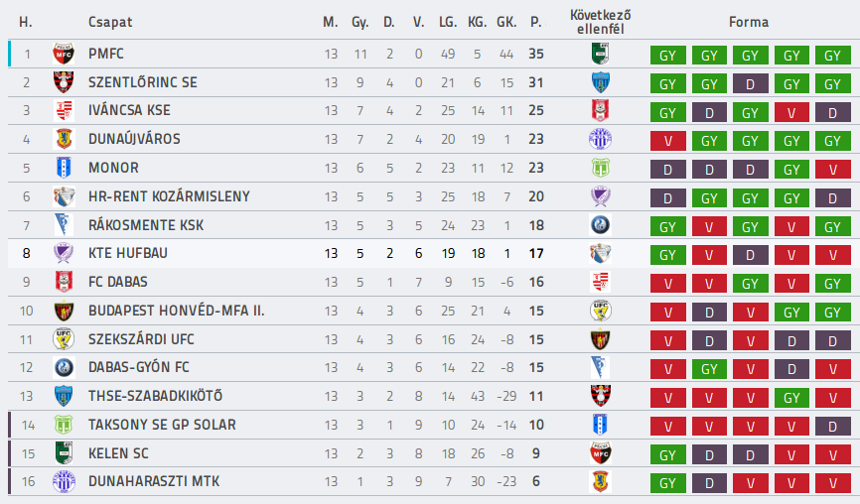Click the PMFC team crest icon
This screenshot has height=504, width=860.
(x=64, y=54)
